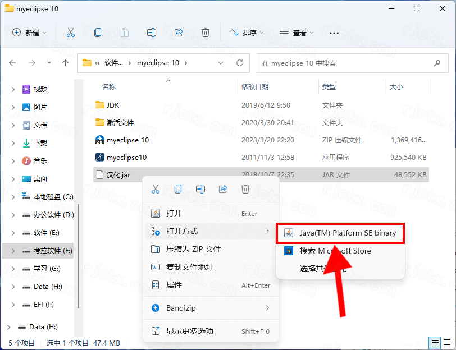Viewport: 456px width, 350px height.
Task: Click the cut icon in the toolbar
Action: pos(70,33)
